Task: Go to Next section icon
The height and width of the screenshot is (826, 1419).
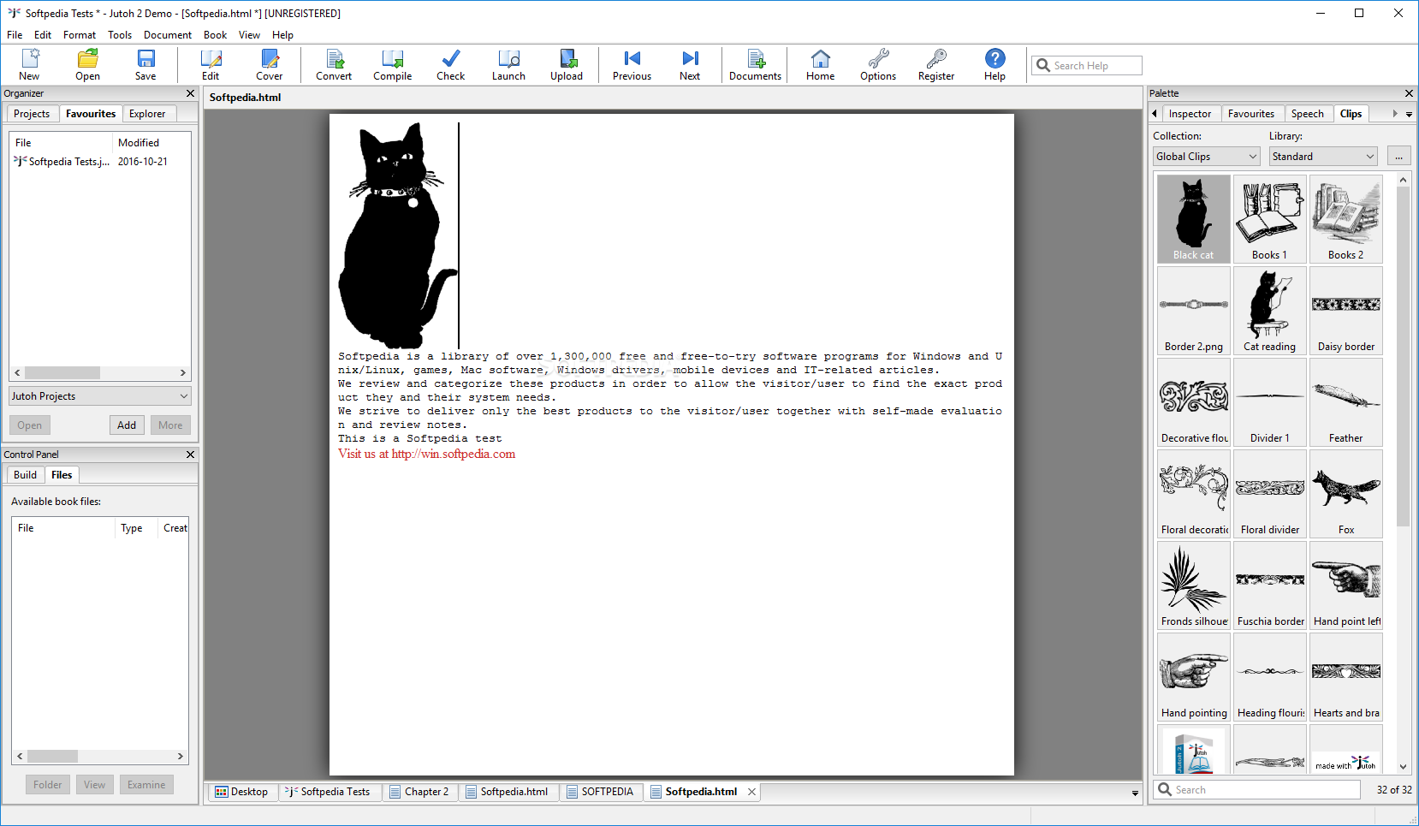Action: [690, 64]
